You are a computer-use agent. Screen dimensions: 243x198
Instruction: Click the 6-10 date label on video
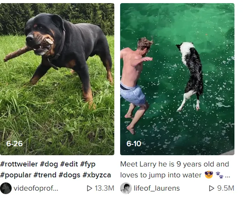click(134, 144)
